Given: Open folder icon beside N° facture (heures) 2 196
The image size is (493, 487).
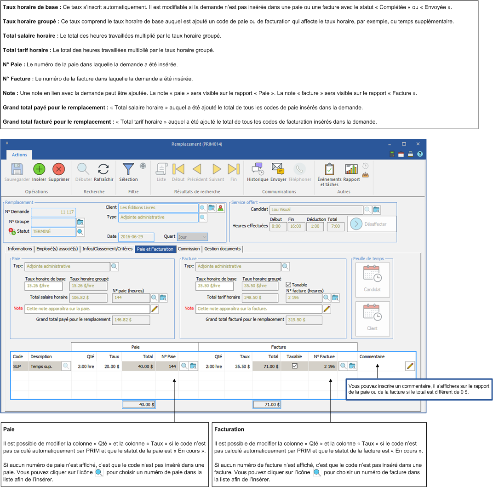Looking at the screenshot, I should (x=335, y=298).
